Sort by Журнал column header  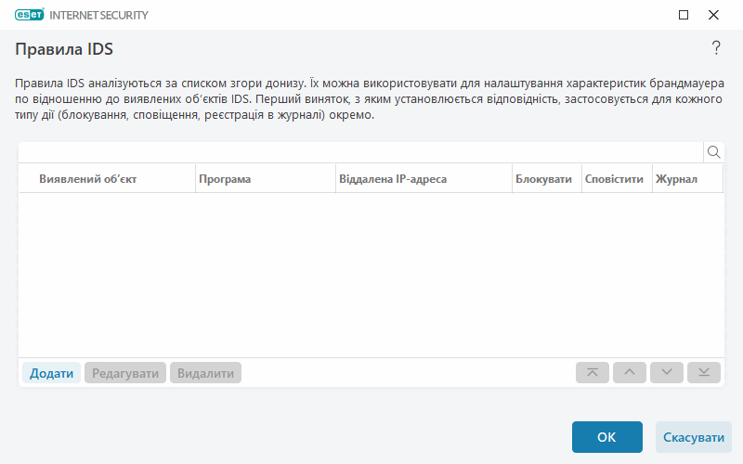(687, 179)
